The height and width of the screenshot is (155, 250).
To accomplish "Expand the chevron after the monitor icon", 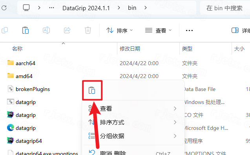I will tap(39, 8).
